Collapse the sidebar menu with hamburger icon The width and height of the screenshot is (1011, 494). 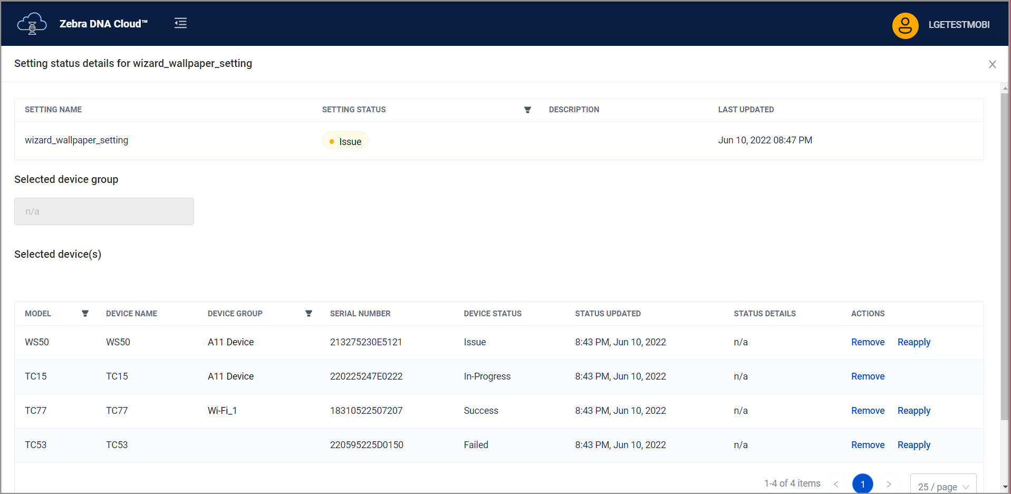180,23
